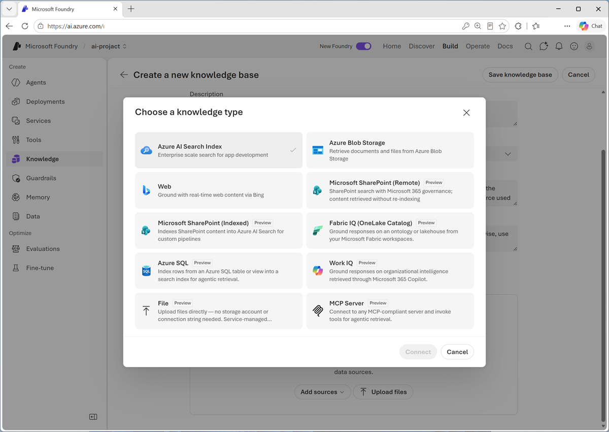The width and height of the screenshot is (609, 432).
Task: Open browser extensions icon
Action: (x=518, y=26)
